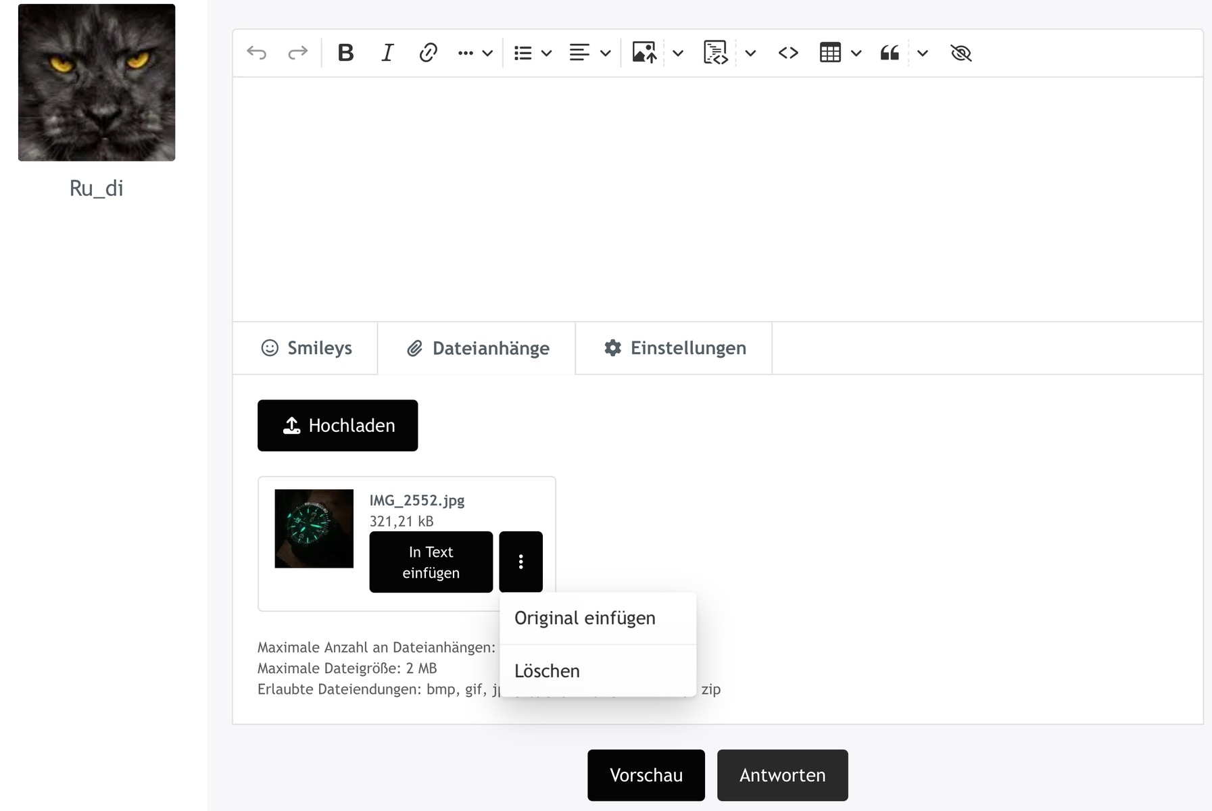Toggle bold text formatting
This screenshot has height=811, width=1212.
tap(345, 53)
